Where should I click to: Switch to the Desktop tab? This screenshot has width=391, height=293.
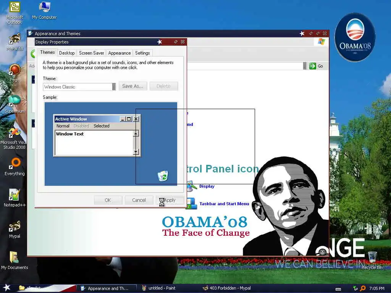click(67, 53)
